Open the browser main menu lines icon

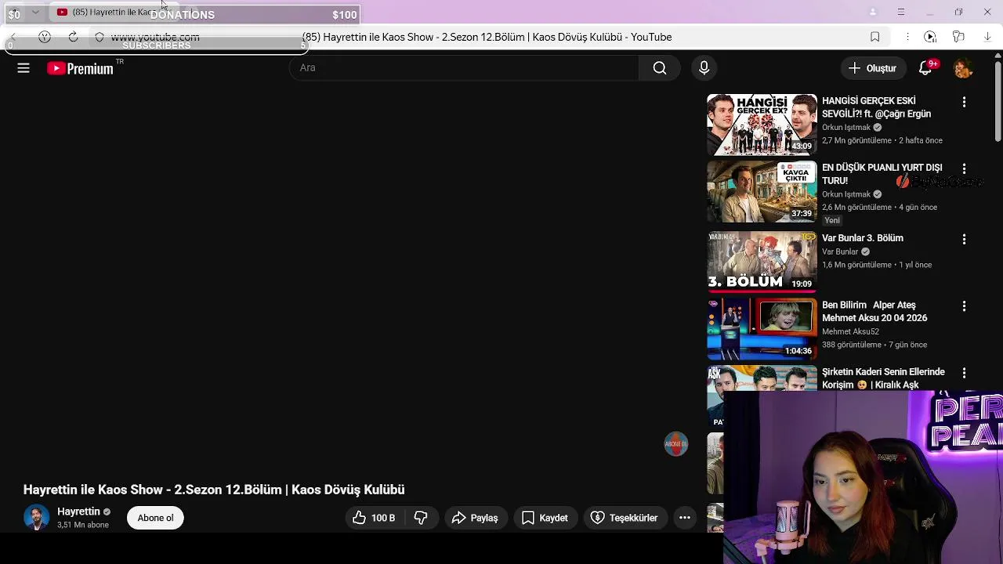(901, 12)
